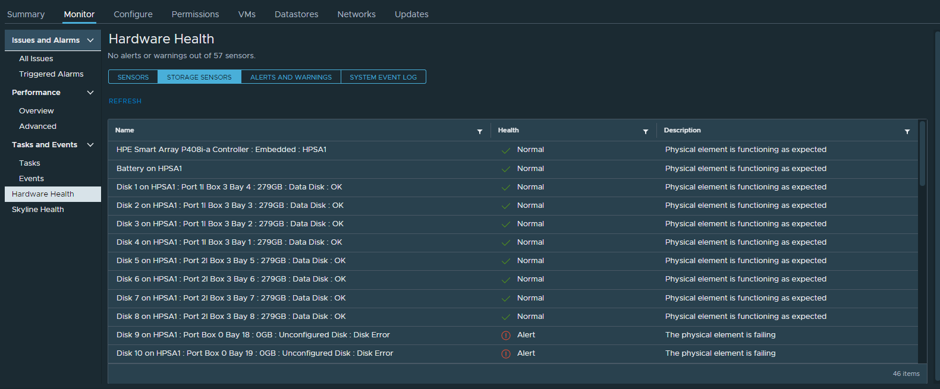Select the HPE Smart Array P408i-a Controller row

pos(513,150)
